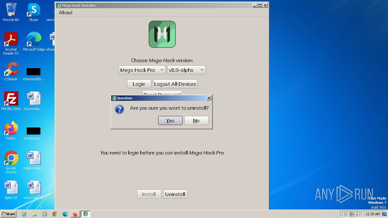Click the taskbar clock showing 12:35 AM
The width and height of the screenshot is (388, 218).
(x=373, y=214)
